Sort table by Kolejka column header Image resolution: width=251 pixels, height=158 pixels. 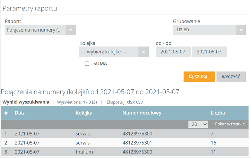84,113
